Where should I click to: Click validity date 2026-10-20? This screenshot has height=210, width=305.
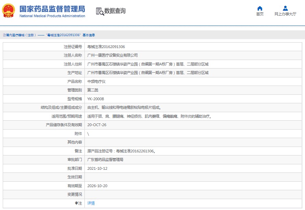[x=97, y=186]
